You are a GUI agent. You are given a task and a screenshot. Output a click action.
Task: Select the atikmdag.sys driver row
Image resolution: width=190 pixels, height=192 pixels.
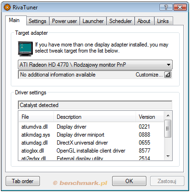tap(91, 135)
